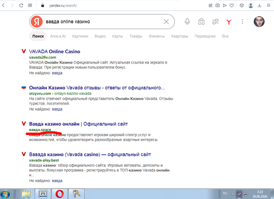Switch to the Алиса AI tab
This screenshot has height=199, width=274.
(x=58, y=36)
